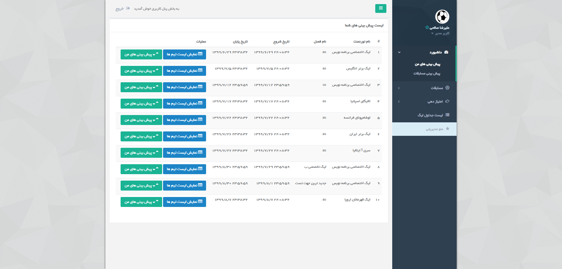Image resolution: width=562 pixels, height=269 pixels.
Task: Click the logout icon next to خروج
Action: [x=128, y=8]
